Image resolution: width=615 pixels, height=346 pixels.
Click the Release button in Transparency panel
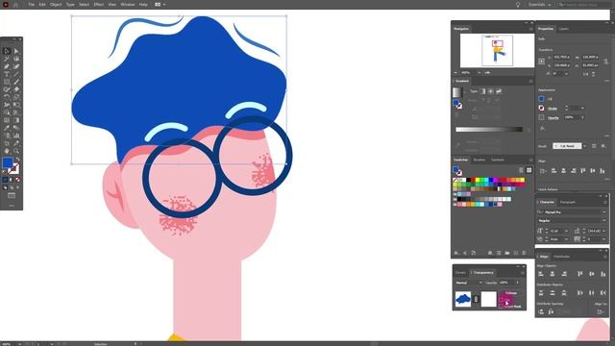click(511, 293)
